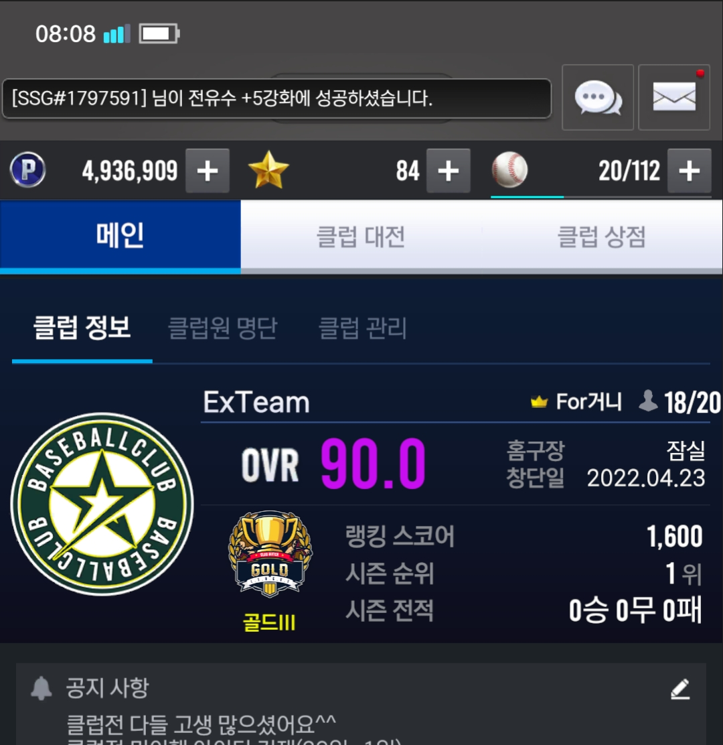Edit the notice with pencil icon
Screen dimensions: 723x745
click(680, 689)
